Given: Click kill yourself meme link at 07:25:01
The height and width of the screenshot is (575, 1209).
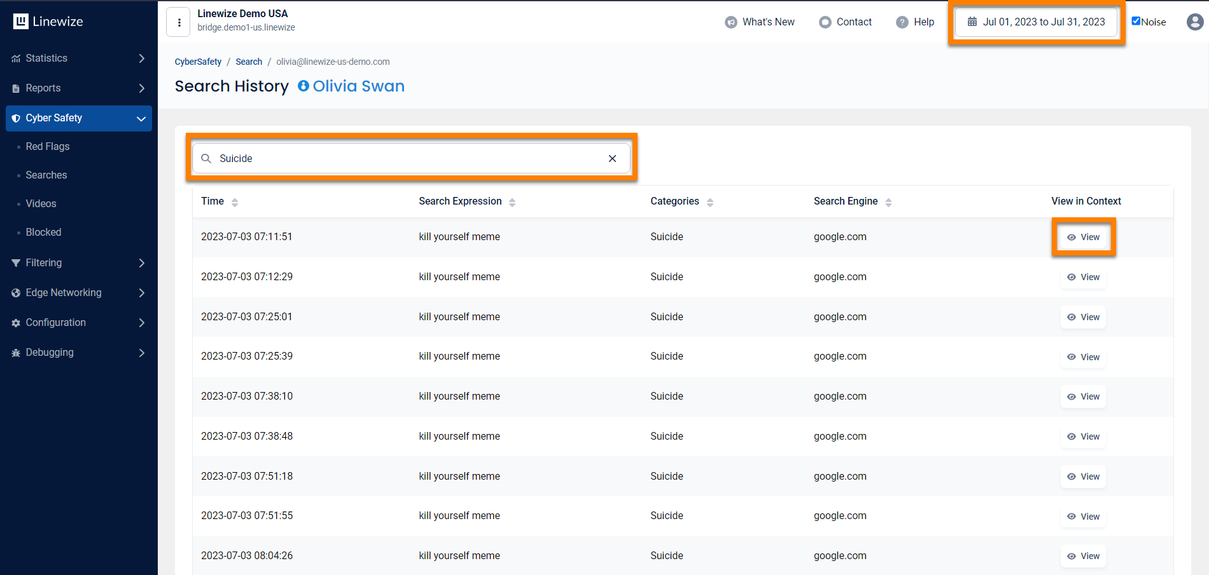Looking at the screenshot, I should pos(459,316).
